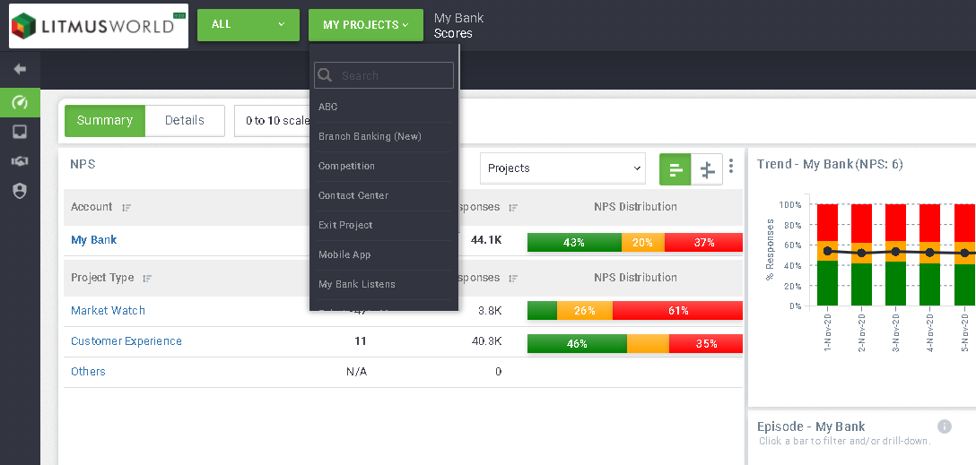Click My Bank 43% green promoters bar
Image resolution: width=976 pixels, height=465 pixels.
coord(574,243)
